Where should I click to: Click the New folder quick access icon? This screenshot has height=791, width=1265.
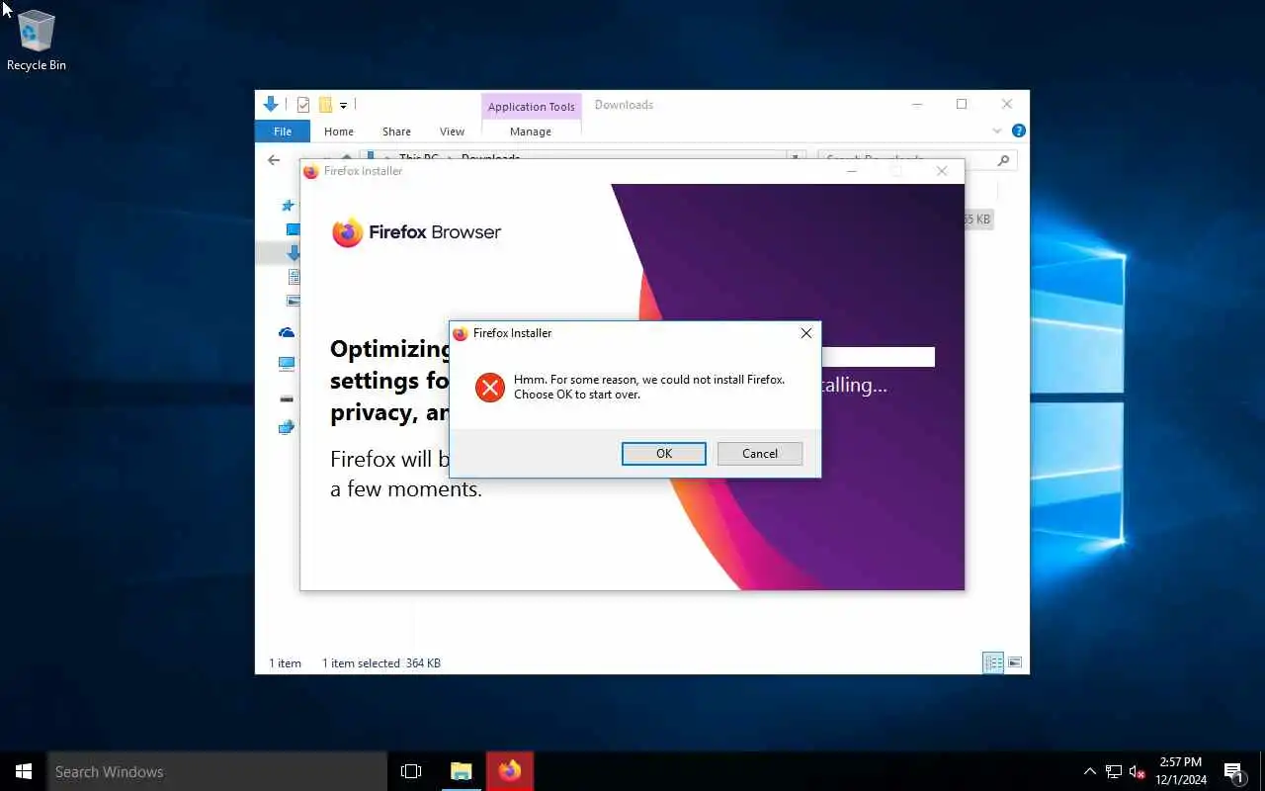(324, 105)
